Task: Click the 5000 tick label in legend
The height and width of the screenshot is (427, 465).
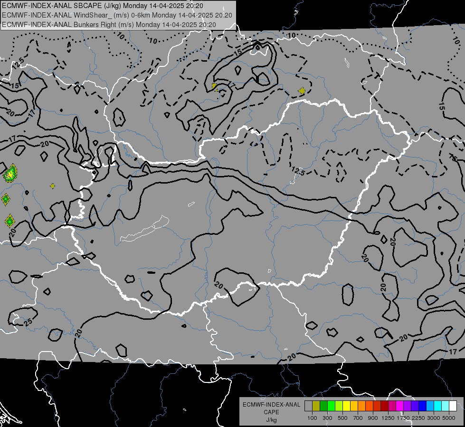Action: click(x=449, y=418)
